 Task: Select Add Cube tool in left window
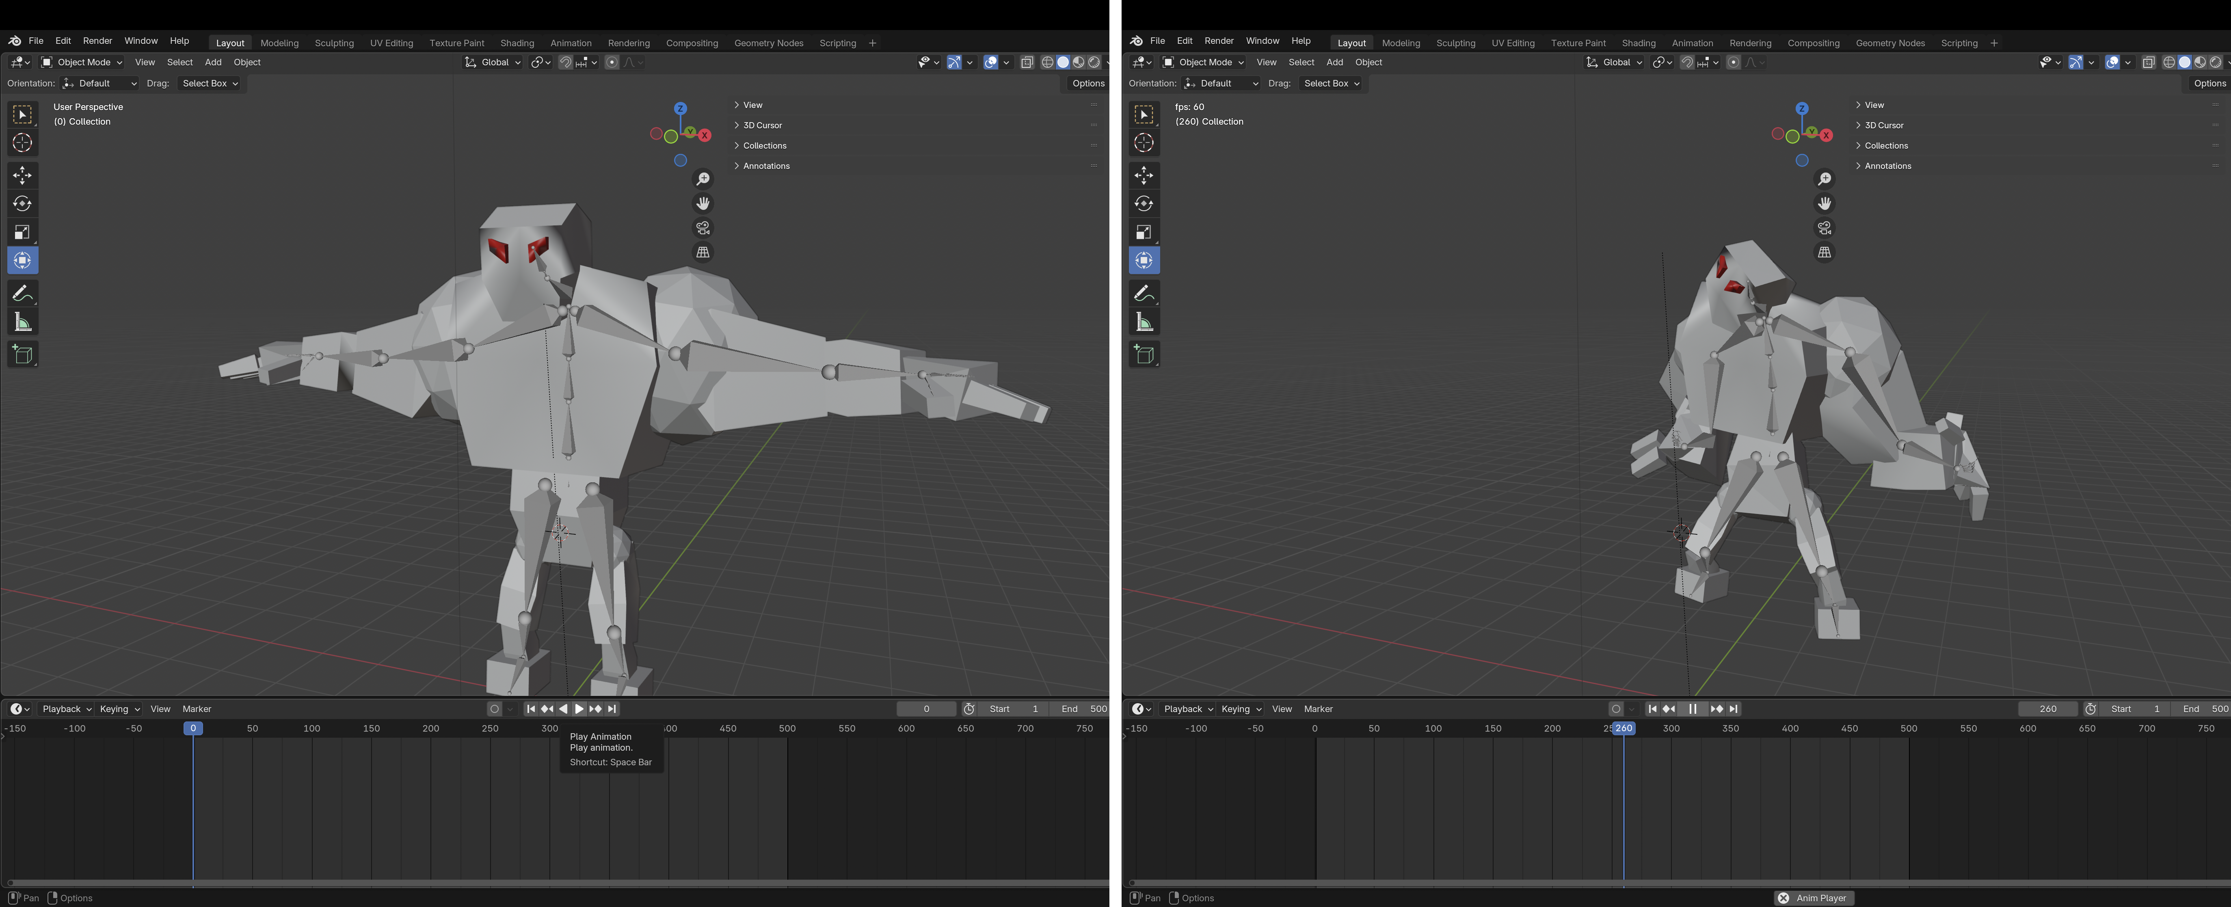(x=22, y=354)
